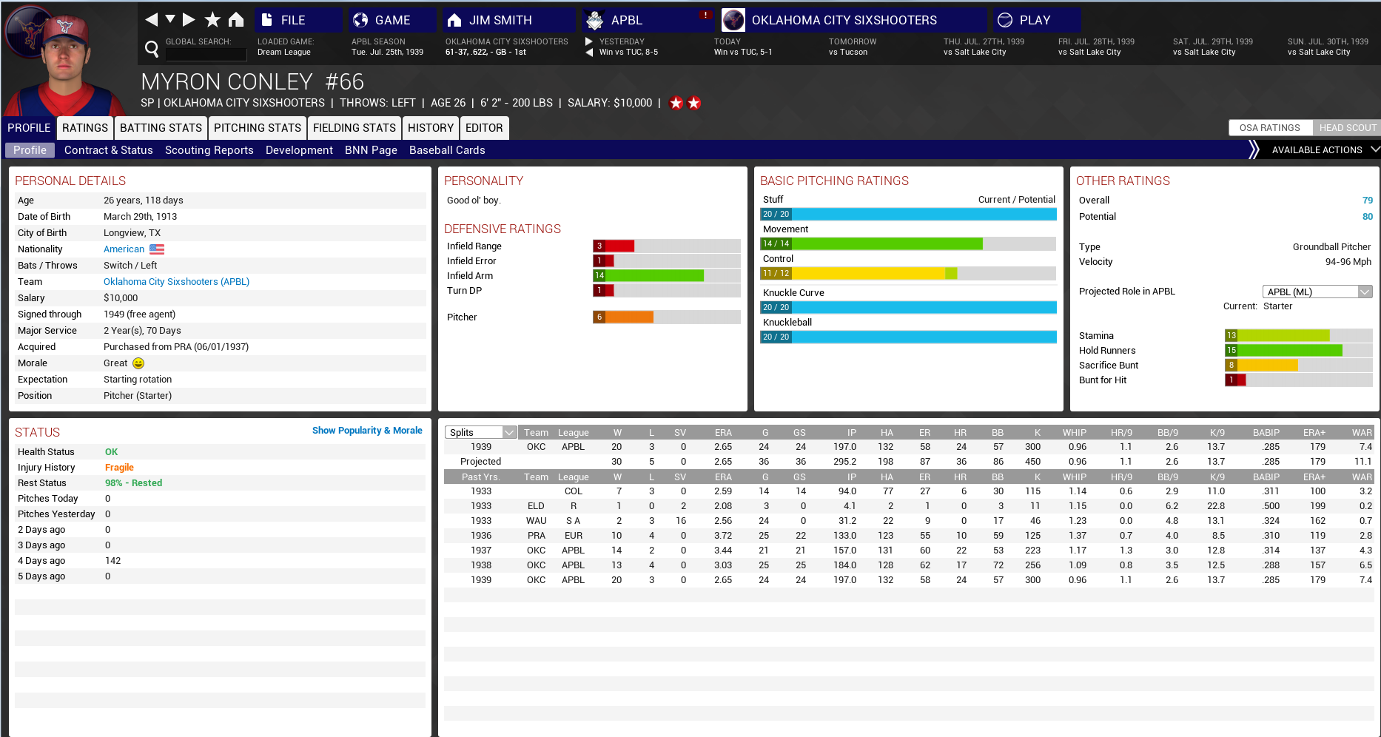Click the forward navigation arrow icon

(x=189, y=20)
